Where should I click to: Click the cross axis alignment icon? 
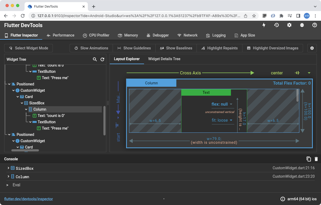pos(297,73)
